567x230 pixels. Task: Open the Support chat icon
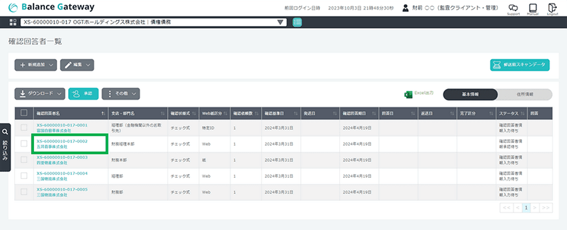click(x=513, y=8)
